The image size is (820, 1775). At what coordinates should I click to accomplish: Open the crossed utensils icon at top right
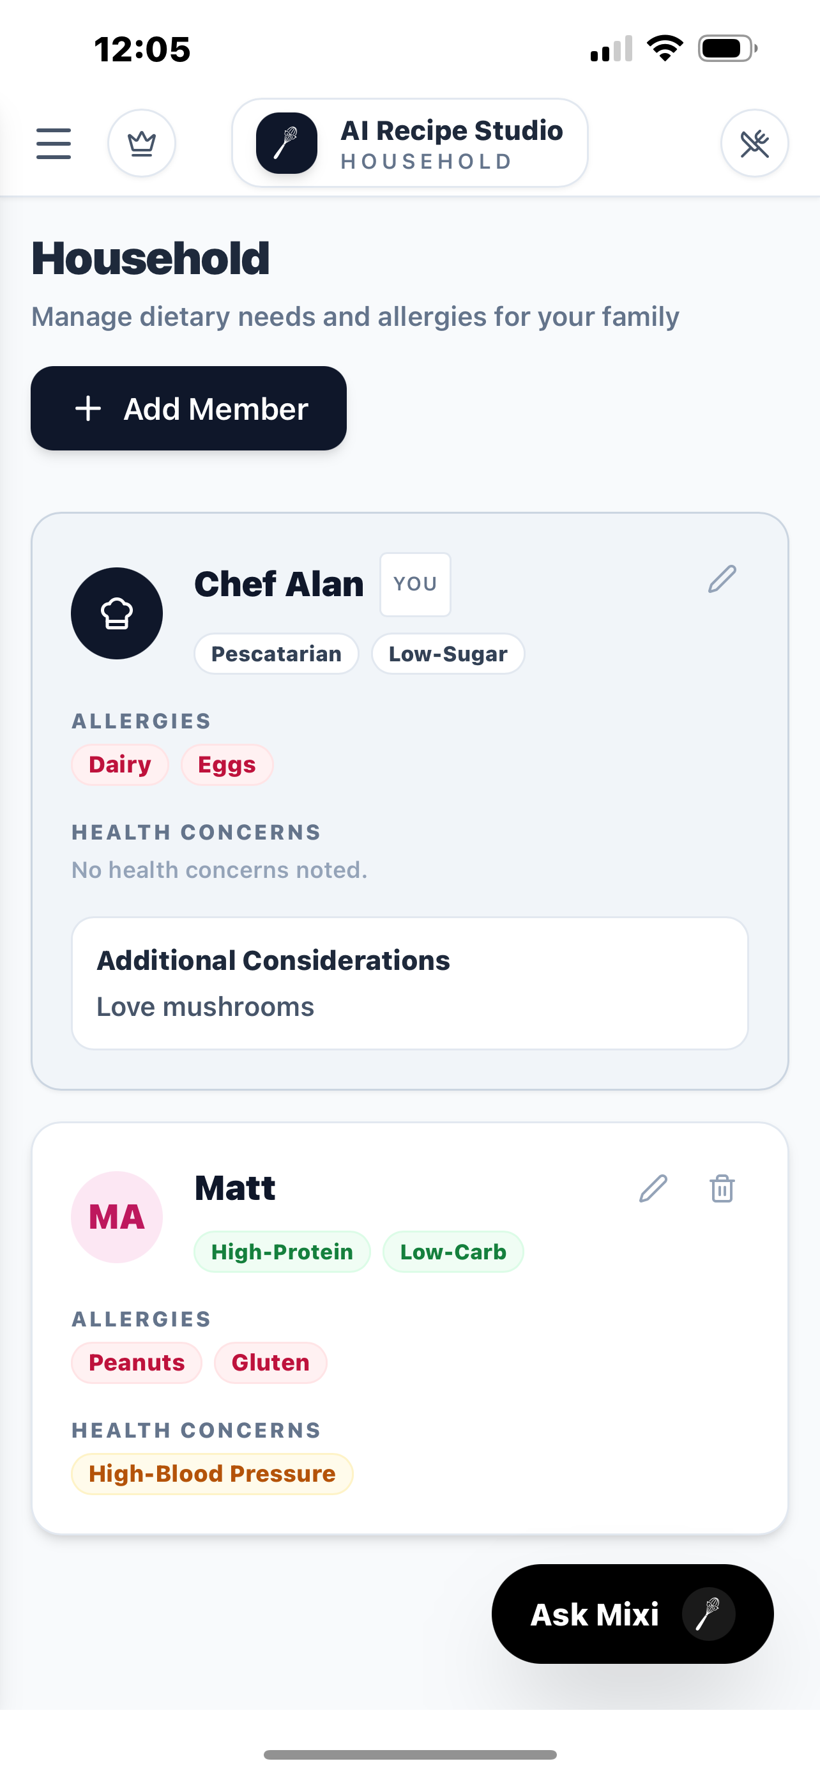754,143
